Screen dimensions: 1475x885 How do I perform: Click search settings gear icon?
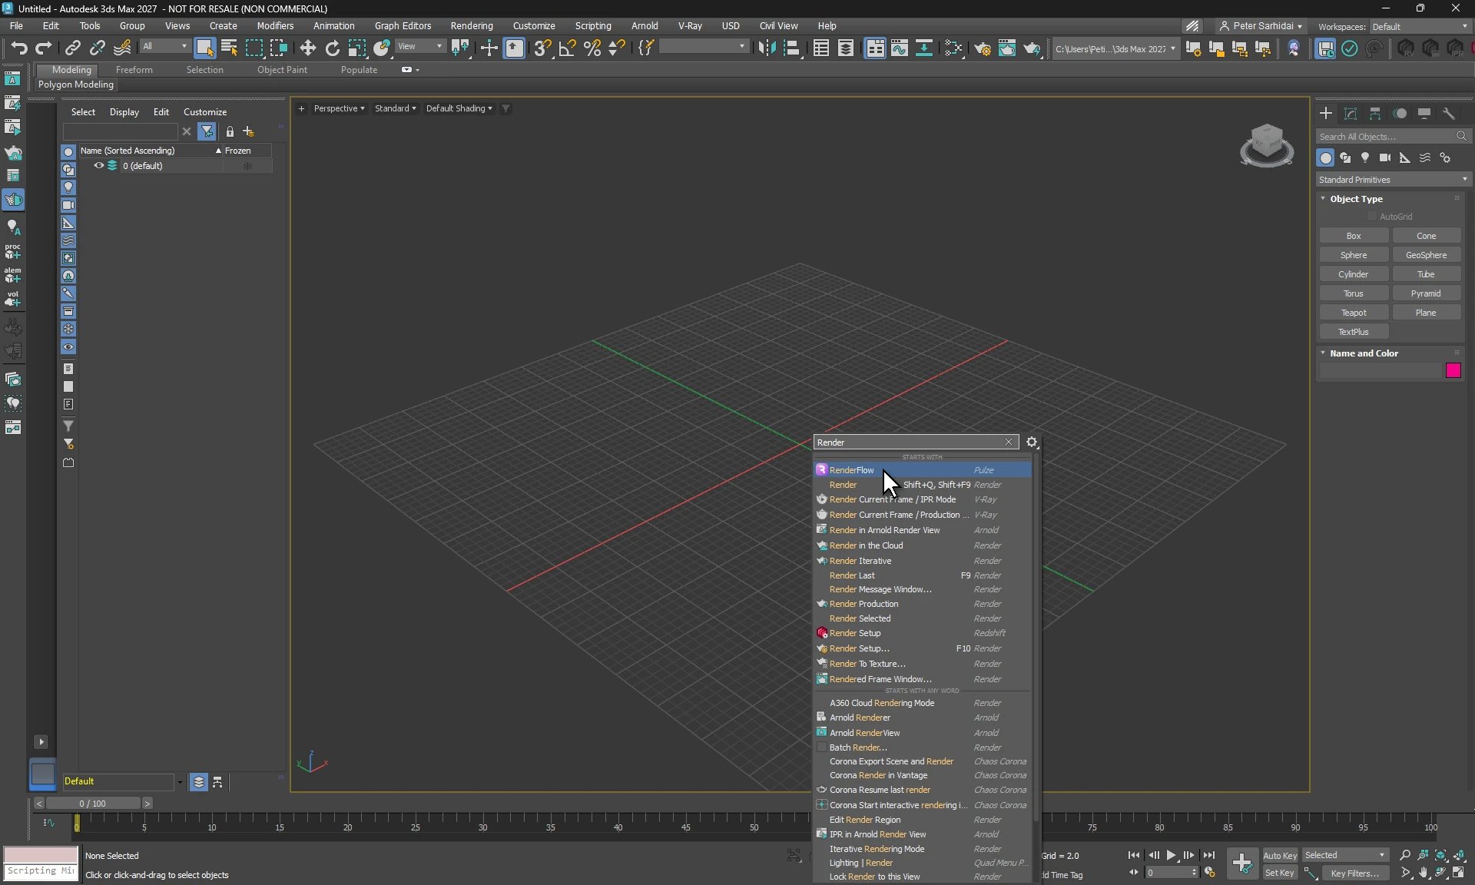[x=1032, y=442]
